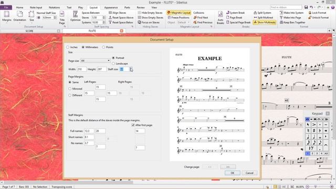Screen dimensions: 336x189
Task: Click Focus on Staves
Action: click(x=149, y=22)
